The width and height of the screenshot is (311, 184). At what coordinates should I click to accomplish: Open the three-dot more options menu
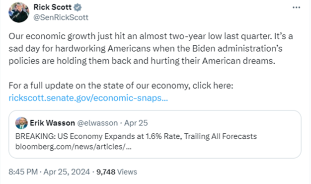(x=296, y=7)
